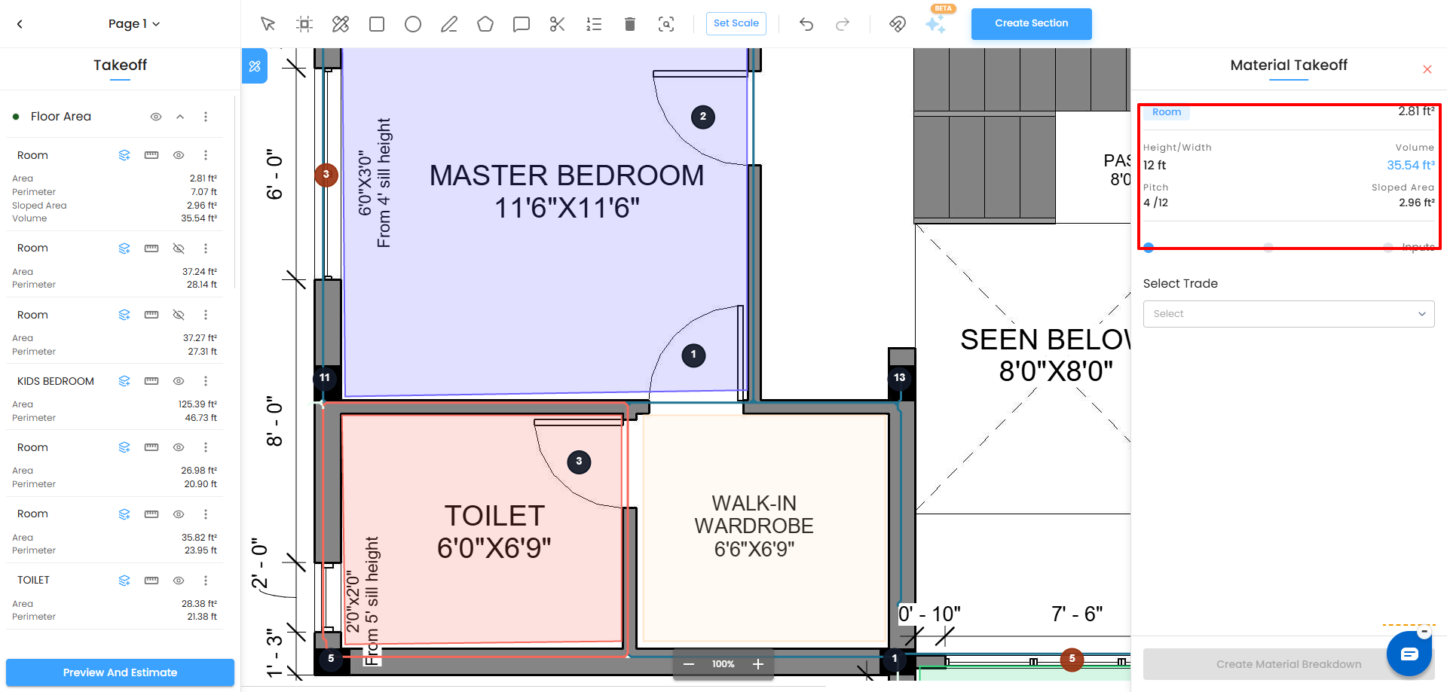1447x692 pixels.
Task: Open the comment annotation tool
Action: tap(522, 24)
